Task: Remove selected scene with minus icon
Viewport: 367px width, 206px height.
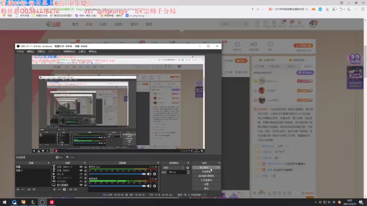Action: [23, 190]
